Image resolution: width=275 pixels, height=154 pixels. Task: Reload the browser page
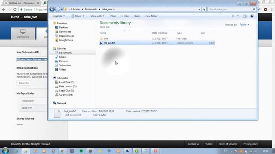pyautogui.click(x=15, y=9)
